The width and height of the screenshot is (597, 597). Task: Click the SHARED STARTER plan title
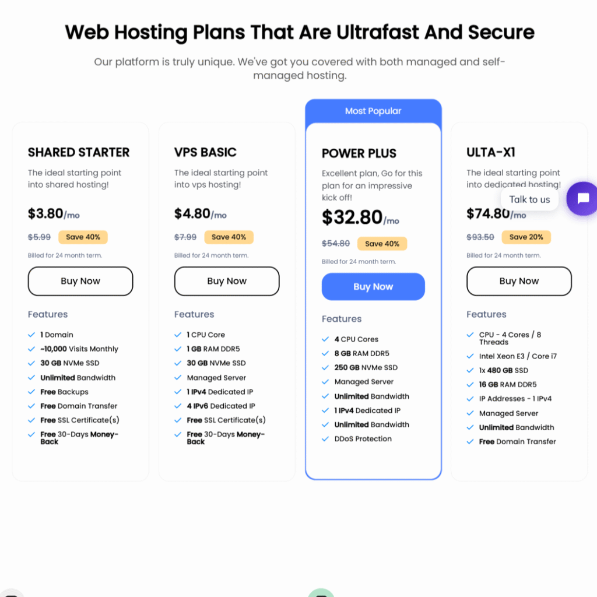pos(79,152)
